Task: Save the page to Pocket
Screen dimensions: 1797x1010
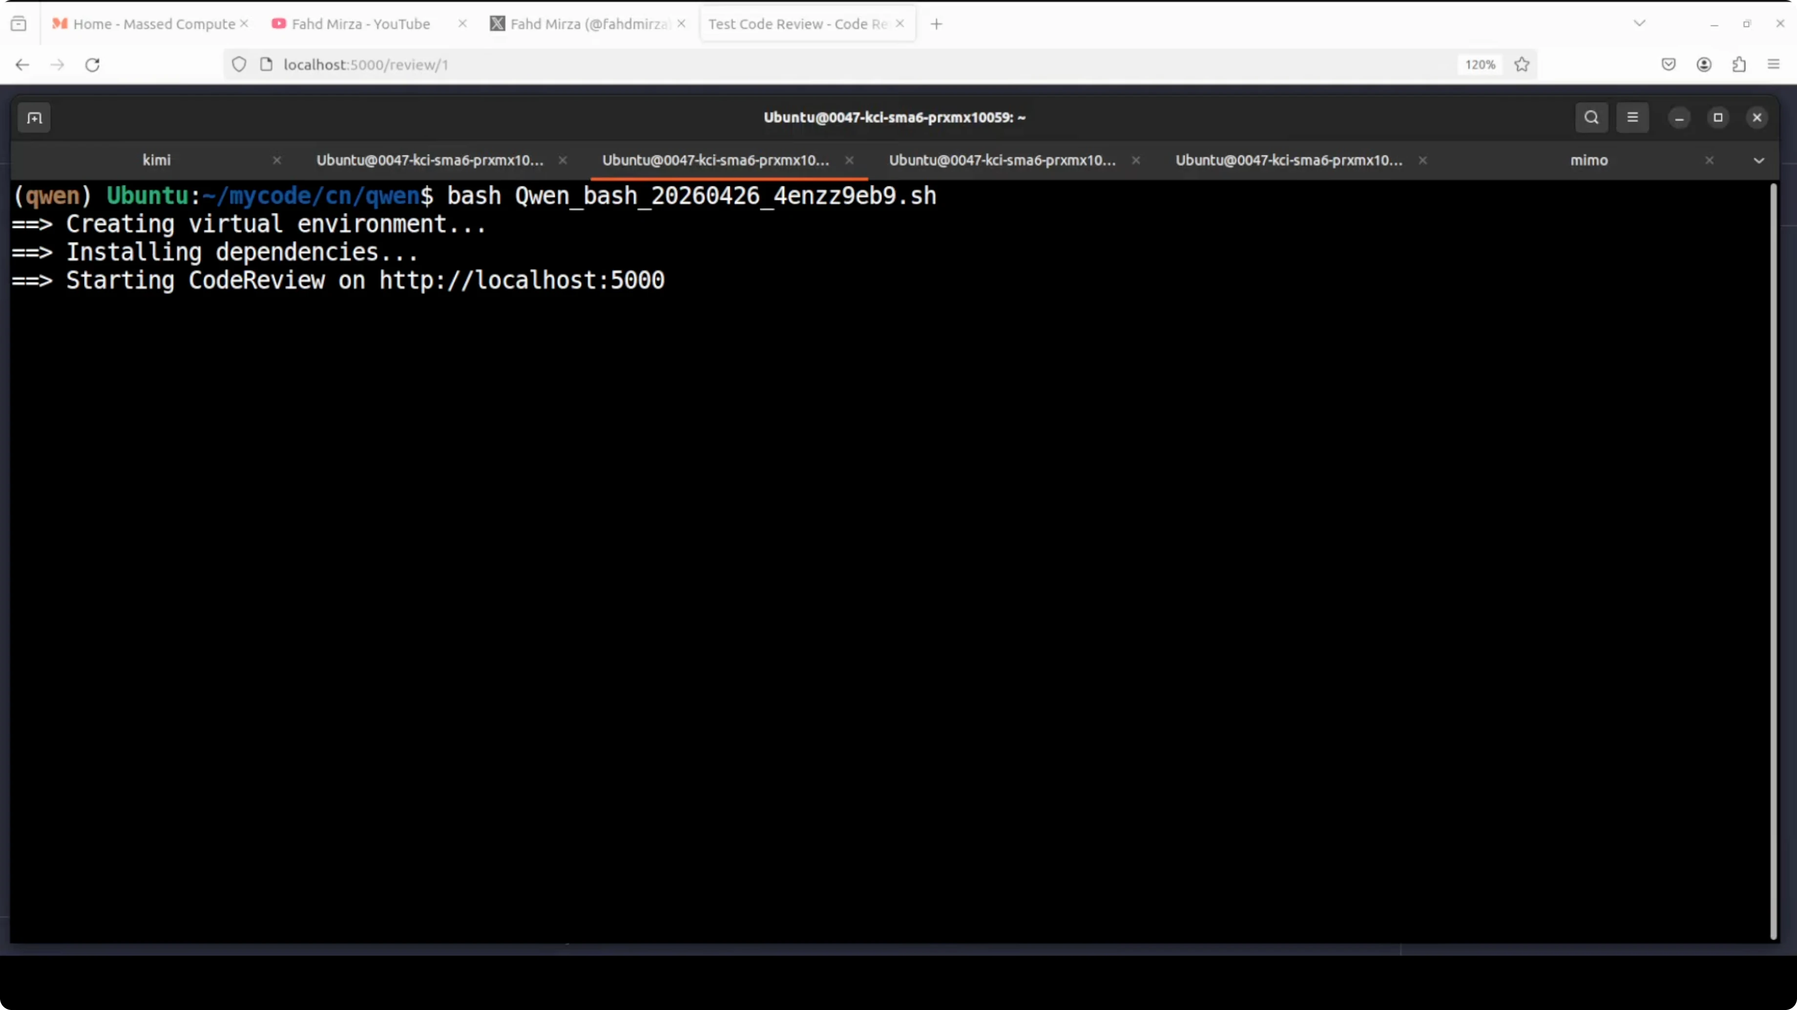Action: click(x=1669, y=65)
